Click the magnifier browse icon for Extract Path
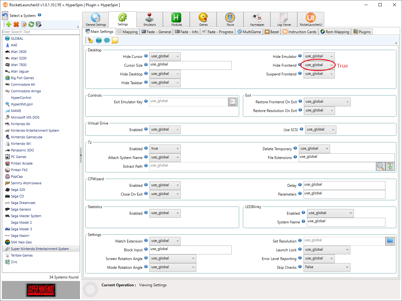This screenshot has height=301, width=402. click(380, 166)
